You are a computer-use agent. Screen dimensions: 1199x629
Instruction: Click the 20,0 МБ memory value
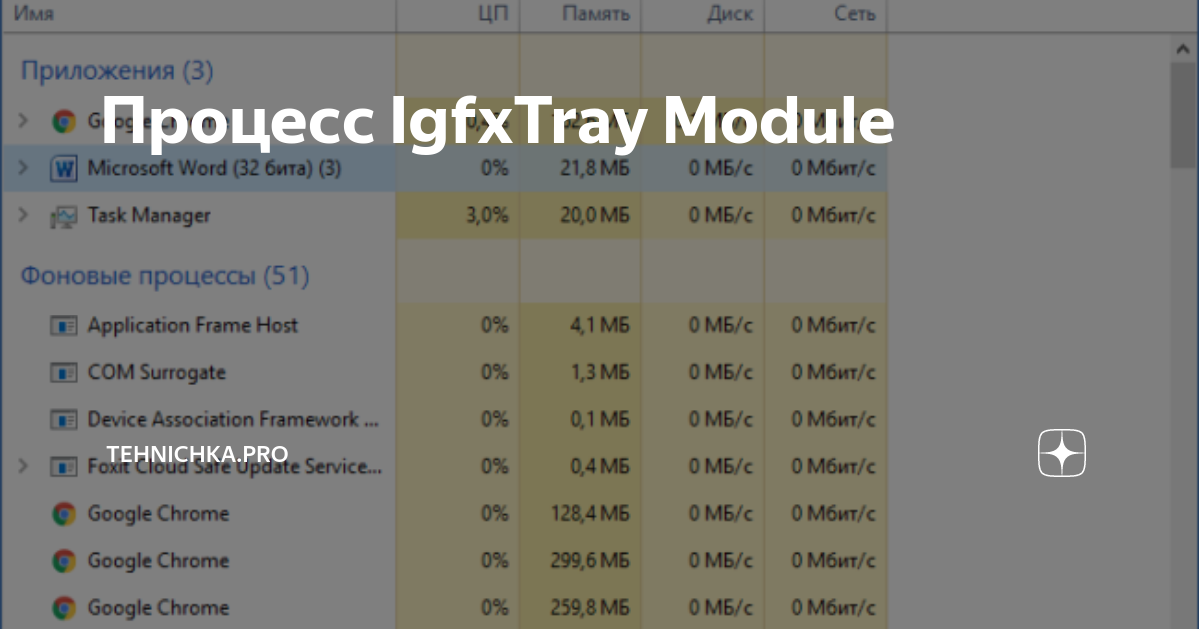(594, 215)
